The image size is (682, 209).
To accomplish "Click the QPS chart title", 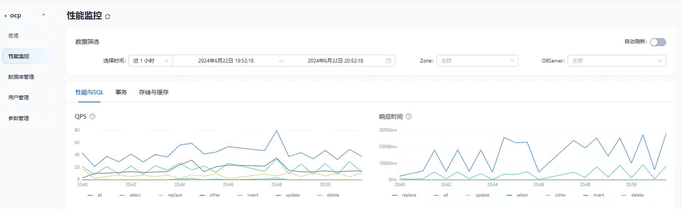I will (x=81, y=116).
